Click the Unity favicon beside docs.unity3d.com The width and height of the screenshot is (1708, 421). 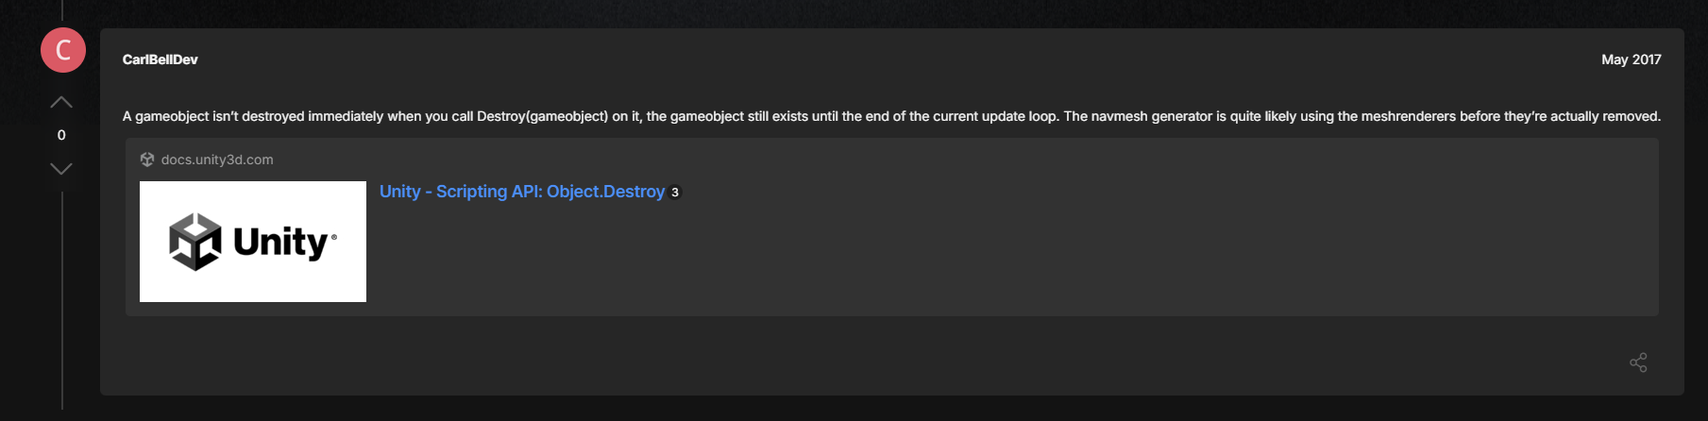click(x=147, y=160)
